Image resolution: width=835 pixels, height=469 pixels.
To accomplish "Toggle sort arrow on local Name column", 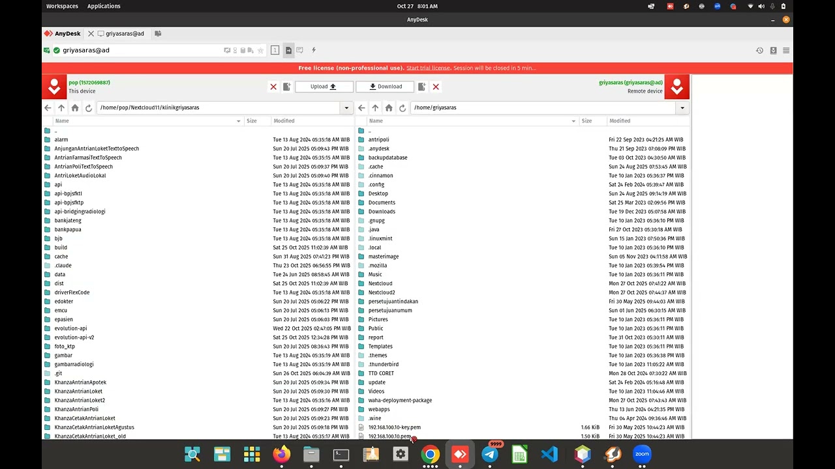I will pos(239,121).
